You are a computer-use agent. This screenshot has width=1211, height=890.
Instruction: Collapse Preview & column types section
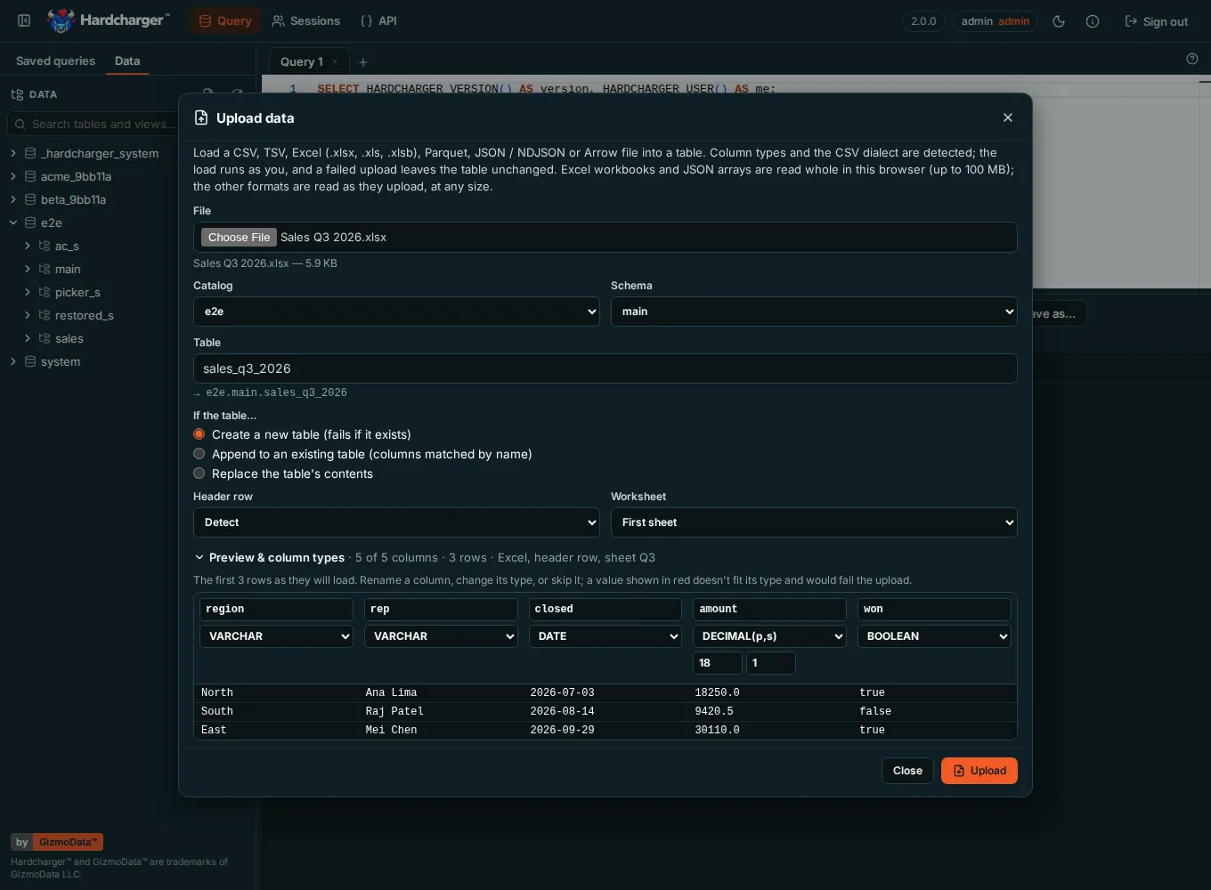tap(199, 558)
